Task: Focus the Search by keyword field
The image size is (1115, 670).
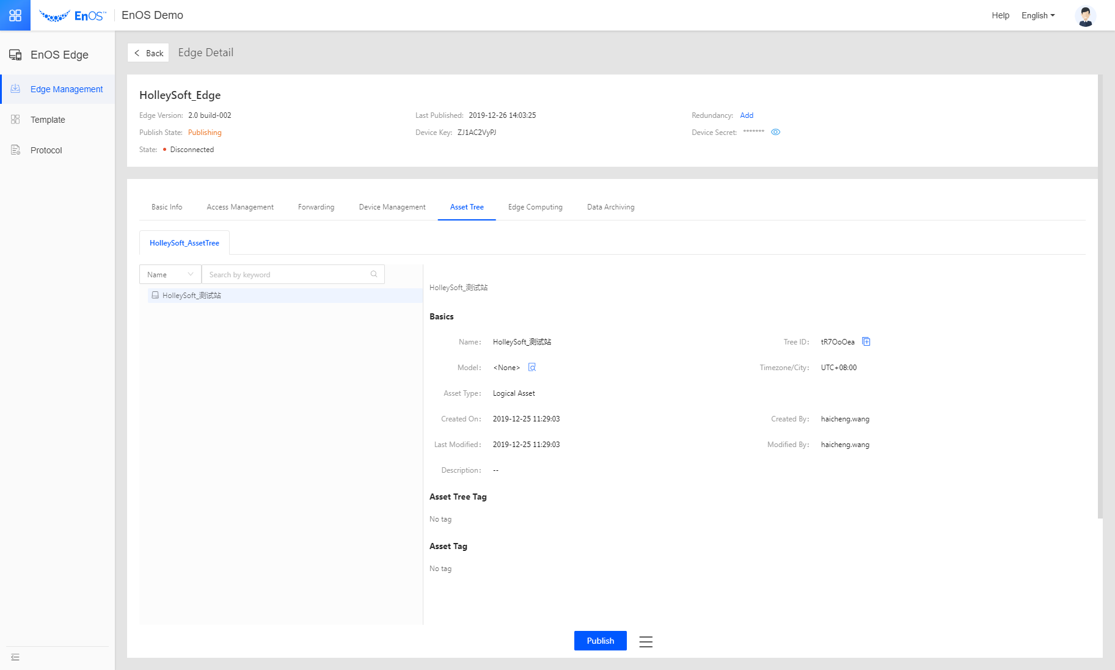Action: pos(293,274)
